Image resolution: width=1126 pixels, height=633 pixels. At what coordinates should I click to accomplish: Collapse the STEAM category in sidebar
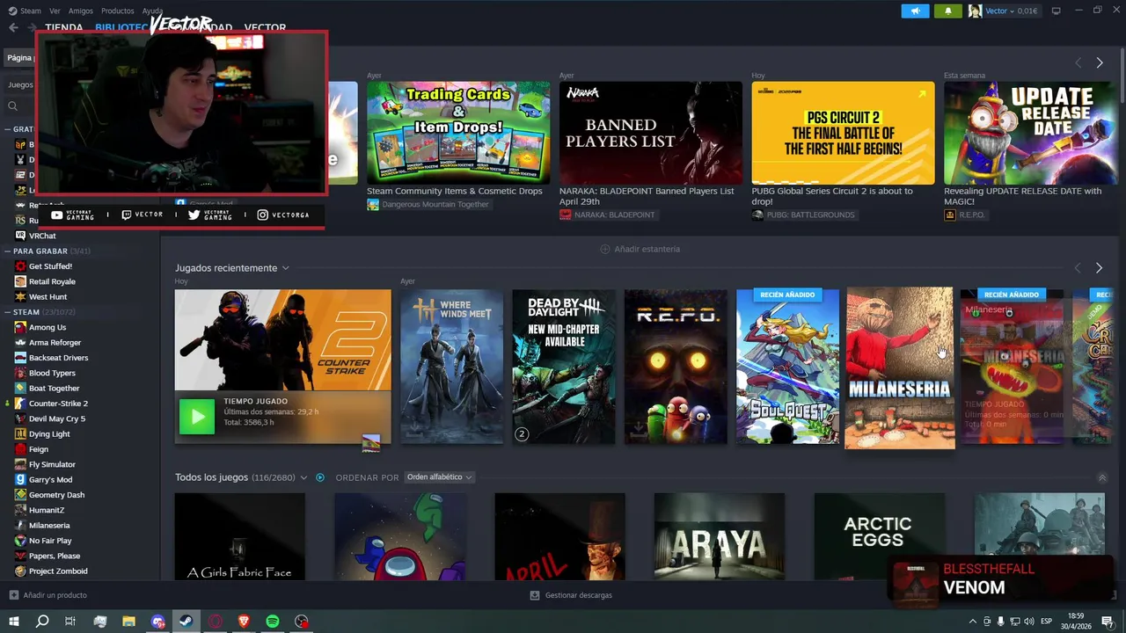[x=8, y=312]
